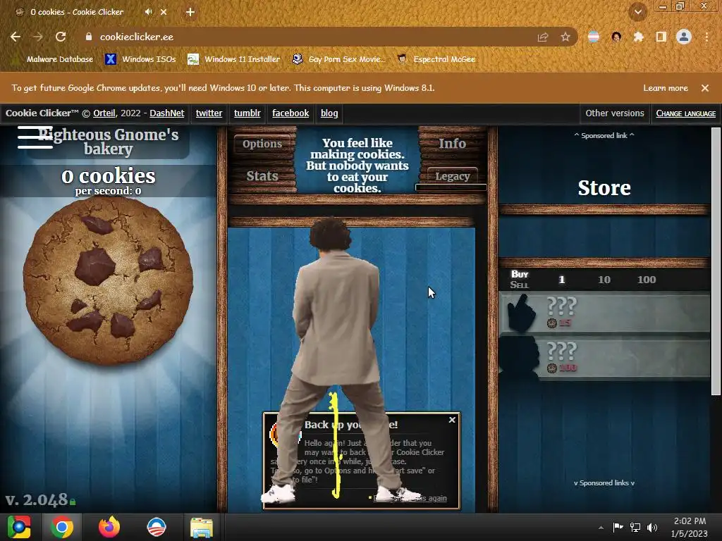Open the tumblr link
This screenshot has width=722, height=541.
[247, 113]
